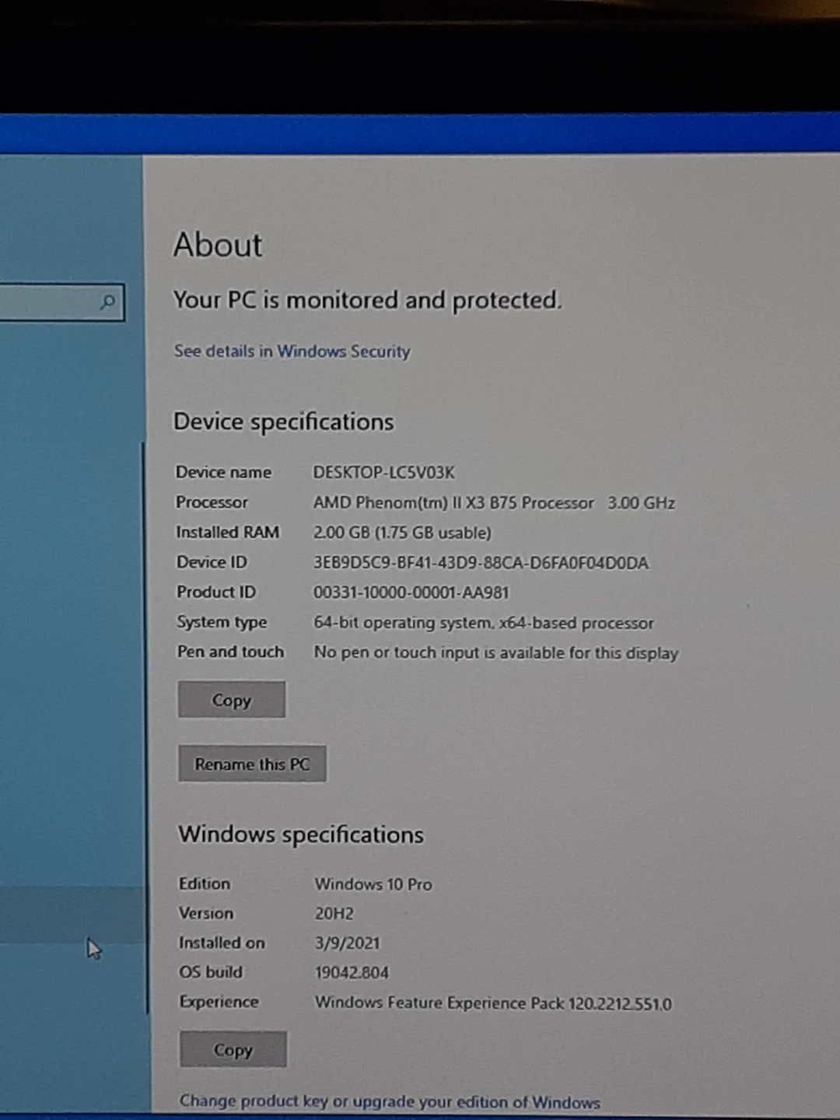Select version value 20H2

click(x=334, y=914)
